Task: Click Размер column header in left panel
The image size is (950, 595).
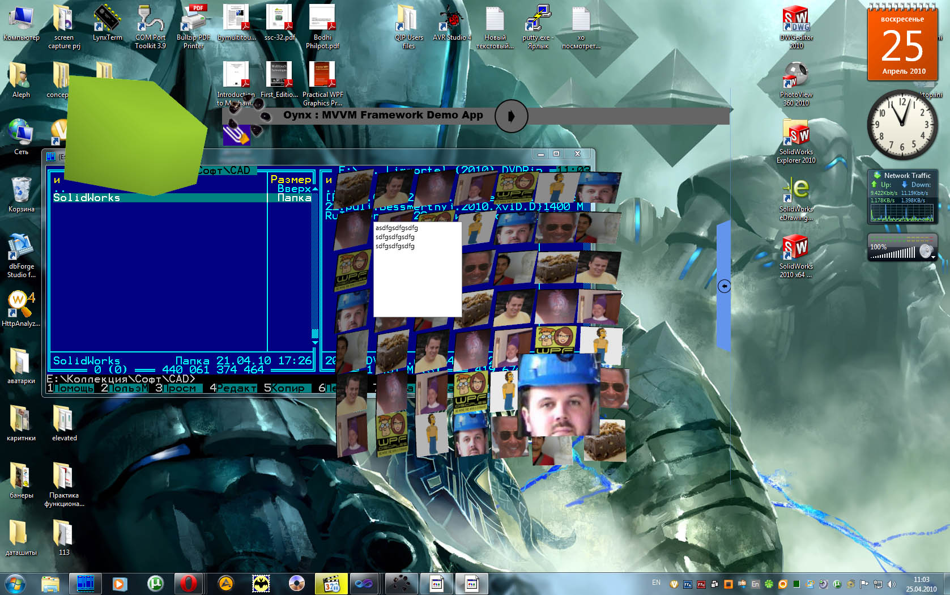Action: tap(291, 179)
